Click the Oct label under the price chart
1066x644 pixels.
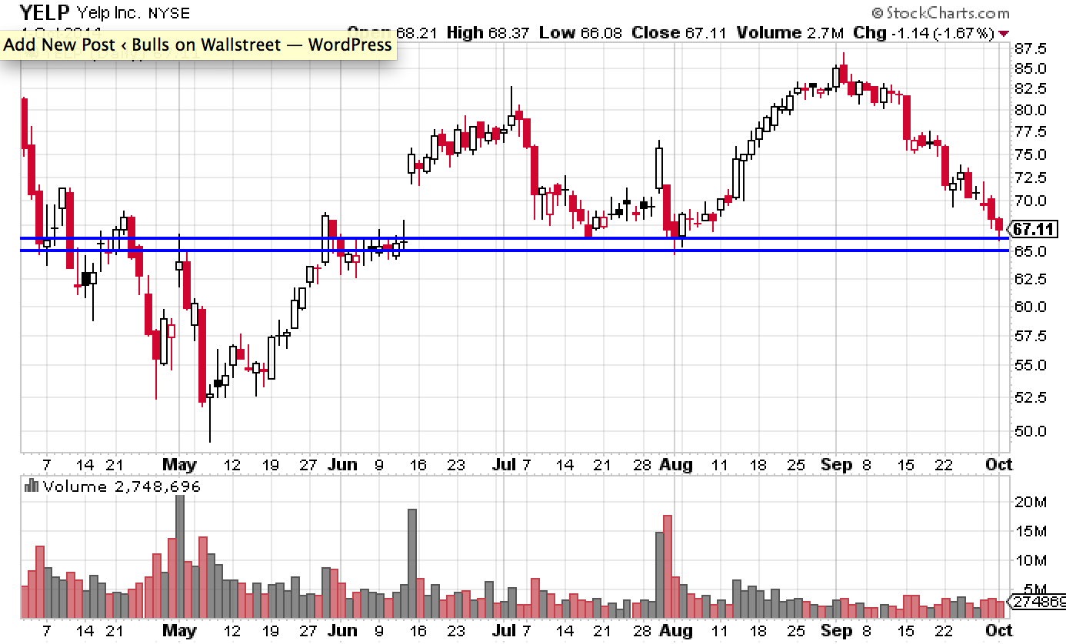coord(999,465)
